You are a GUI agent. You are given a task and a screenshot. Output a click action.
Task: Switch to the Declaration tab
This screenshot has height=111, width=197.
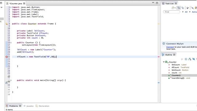click(44, 106)
